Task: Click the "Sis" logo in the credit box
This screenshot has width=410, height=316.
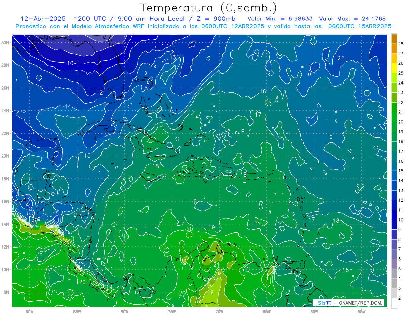Action: pyautogui.click(x=322, y=303)
